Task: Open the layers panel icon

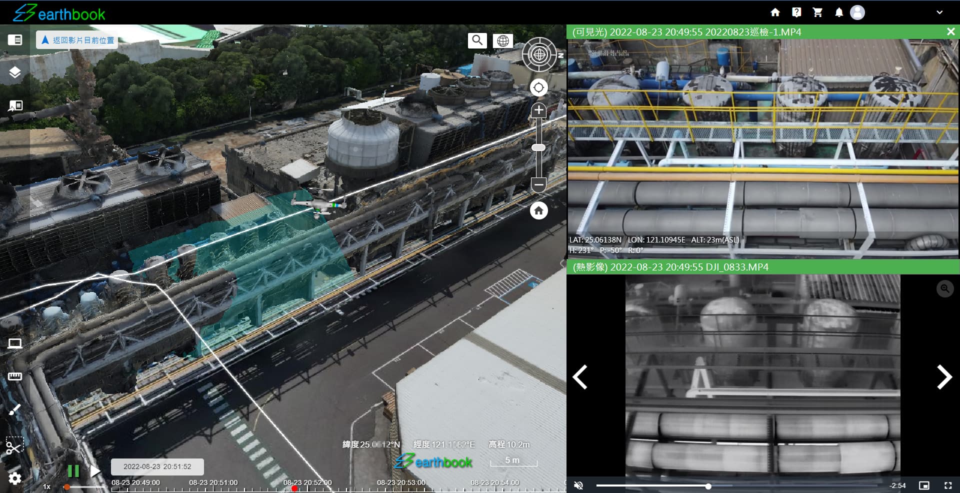Action: [15, 72]
